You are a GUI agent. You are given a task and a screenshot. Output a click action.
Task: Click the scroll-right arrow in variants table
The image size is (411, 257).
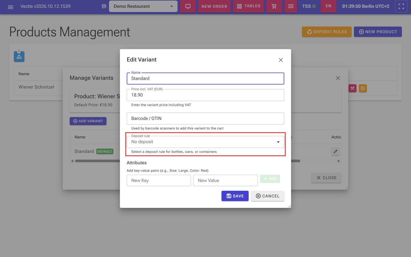[339, 161]
